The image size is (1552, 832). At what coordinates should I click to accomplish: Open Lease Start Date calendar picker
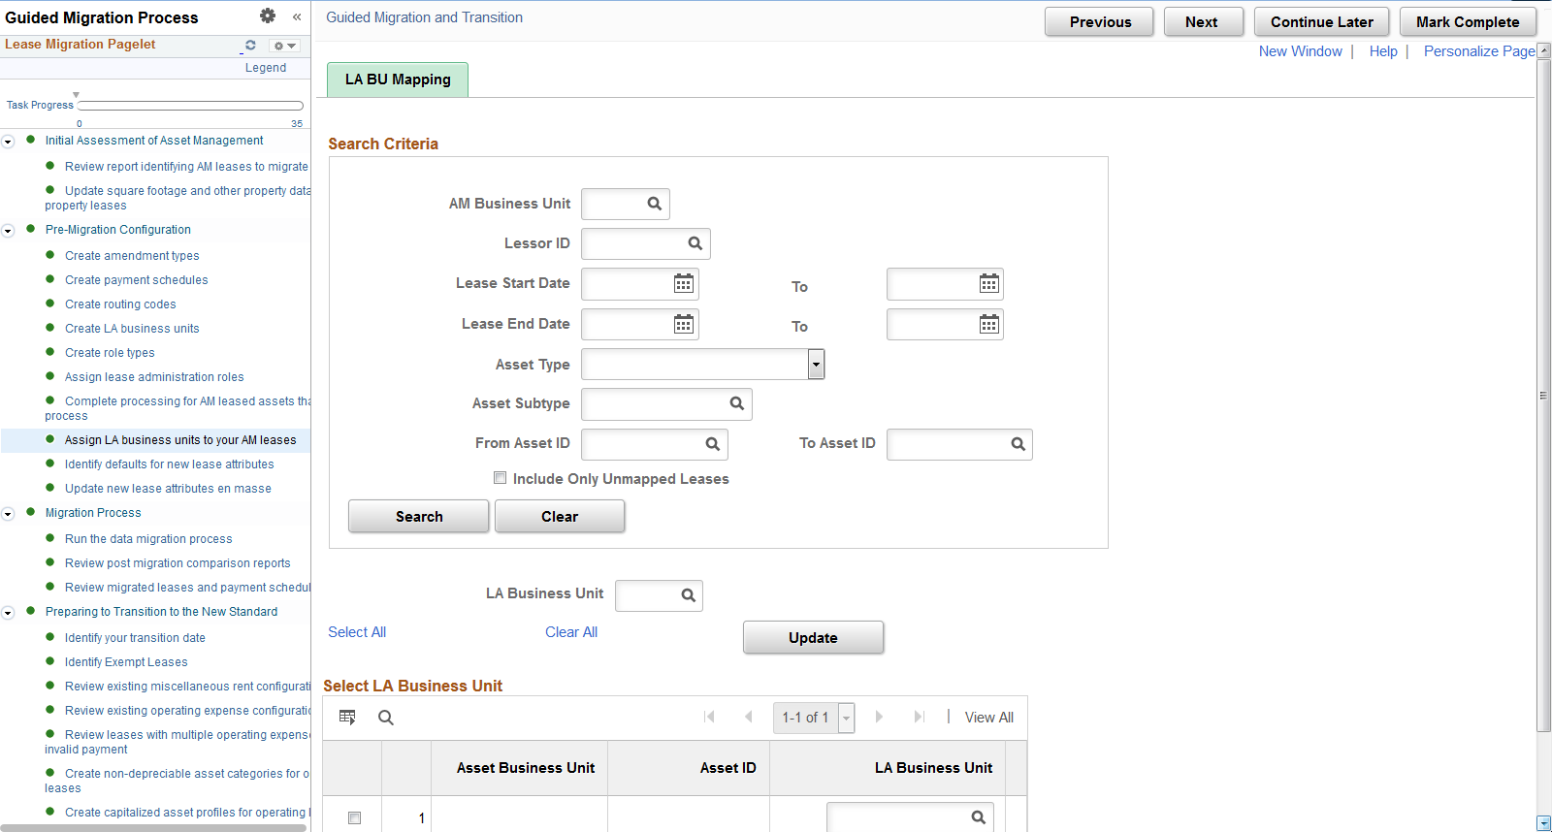684,283
